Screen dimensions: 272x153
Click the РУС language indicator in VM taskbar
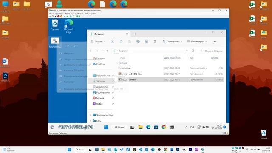(x=192, y=127)
